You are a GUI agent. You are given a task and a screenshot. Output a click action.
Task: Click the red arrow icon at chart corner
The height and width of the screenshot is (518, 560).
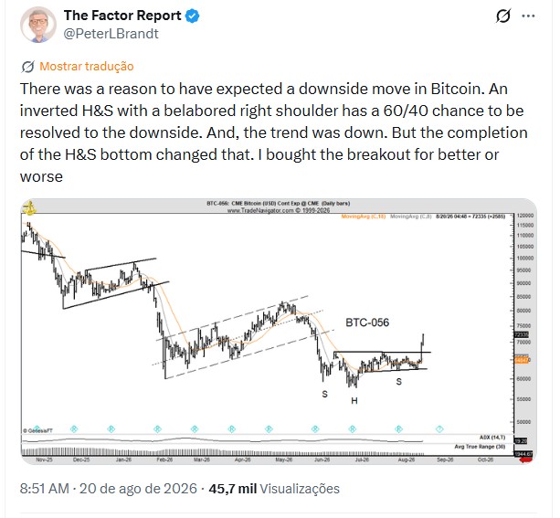tap(526, 460)
